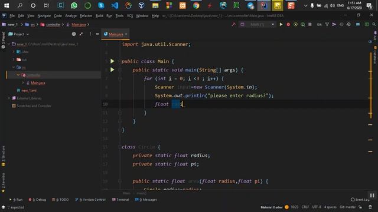
Task: Collapse the new_1 project root node
Action: (9, 44)
